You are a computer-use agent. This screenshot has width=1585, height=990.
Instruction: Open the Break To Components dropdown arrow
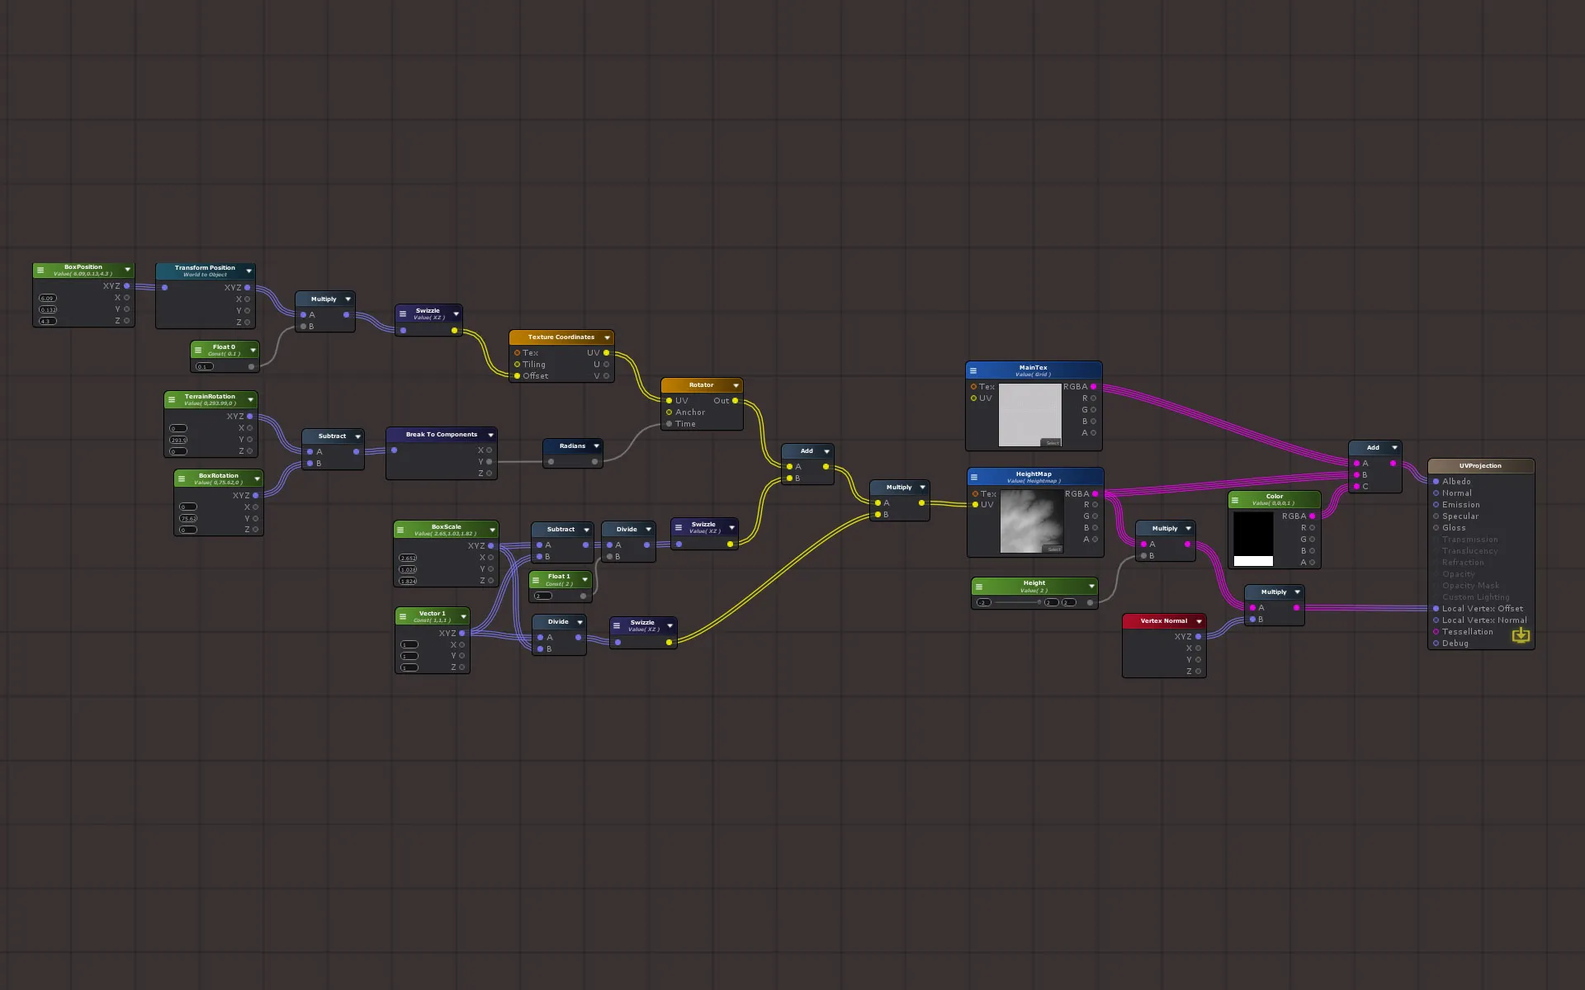click(x=491, y=435)
